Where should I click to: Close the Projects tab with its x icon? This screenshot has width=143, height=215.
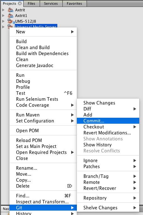[20, 3]
